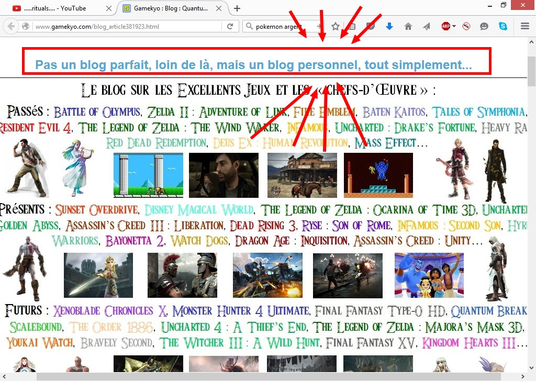Go to the home page
536x381 pixels.
pos(408,26)
